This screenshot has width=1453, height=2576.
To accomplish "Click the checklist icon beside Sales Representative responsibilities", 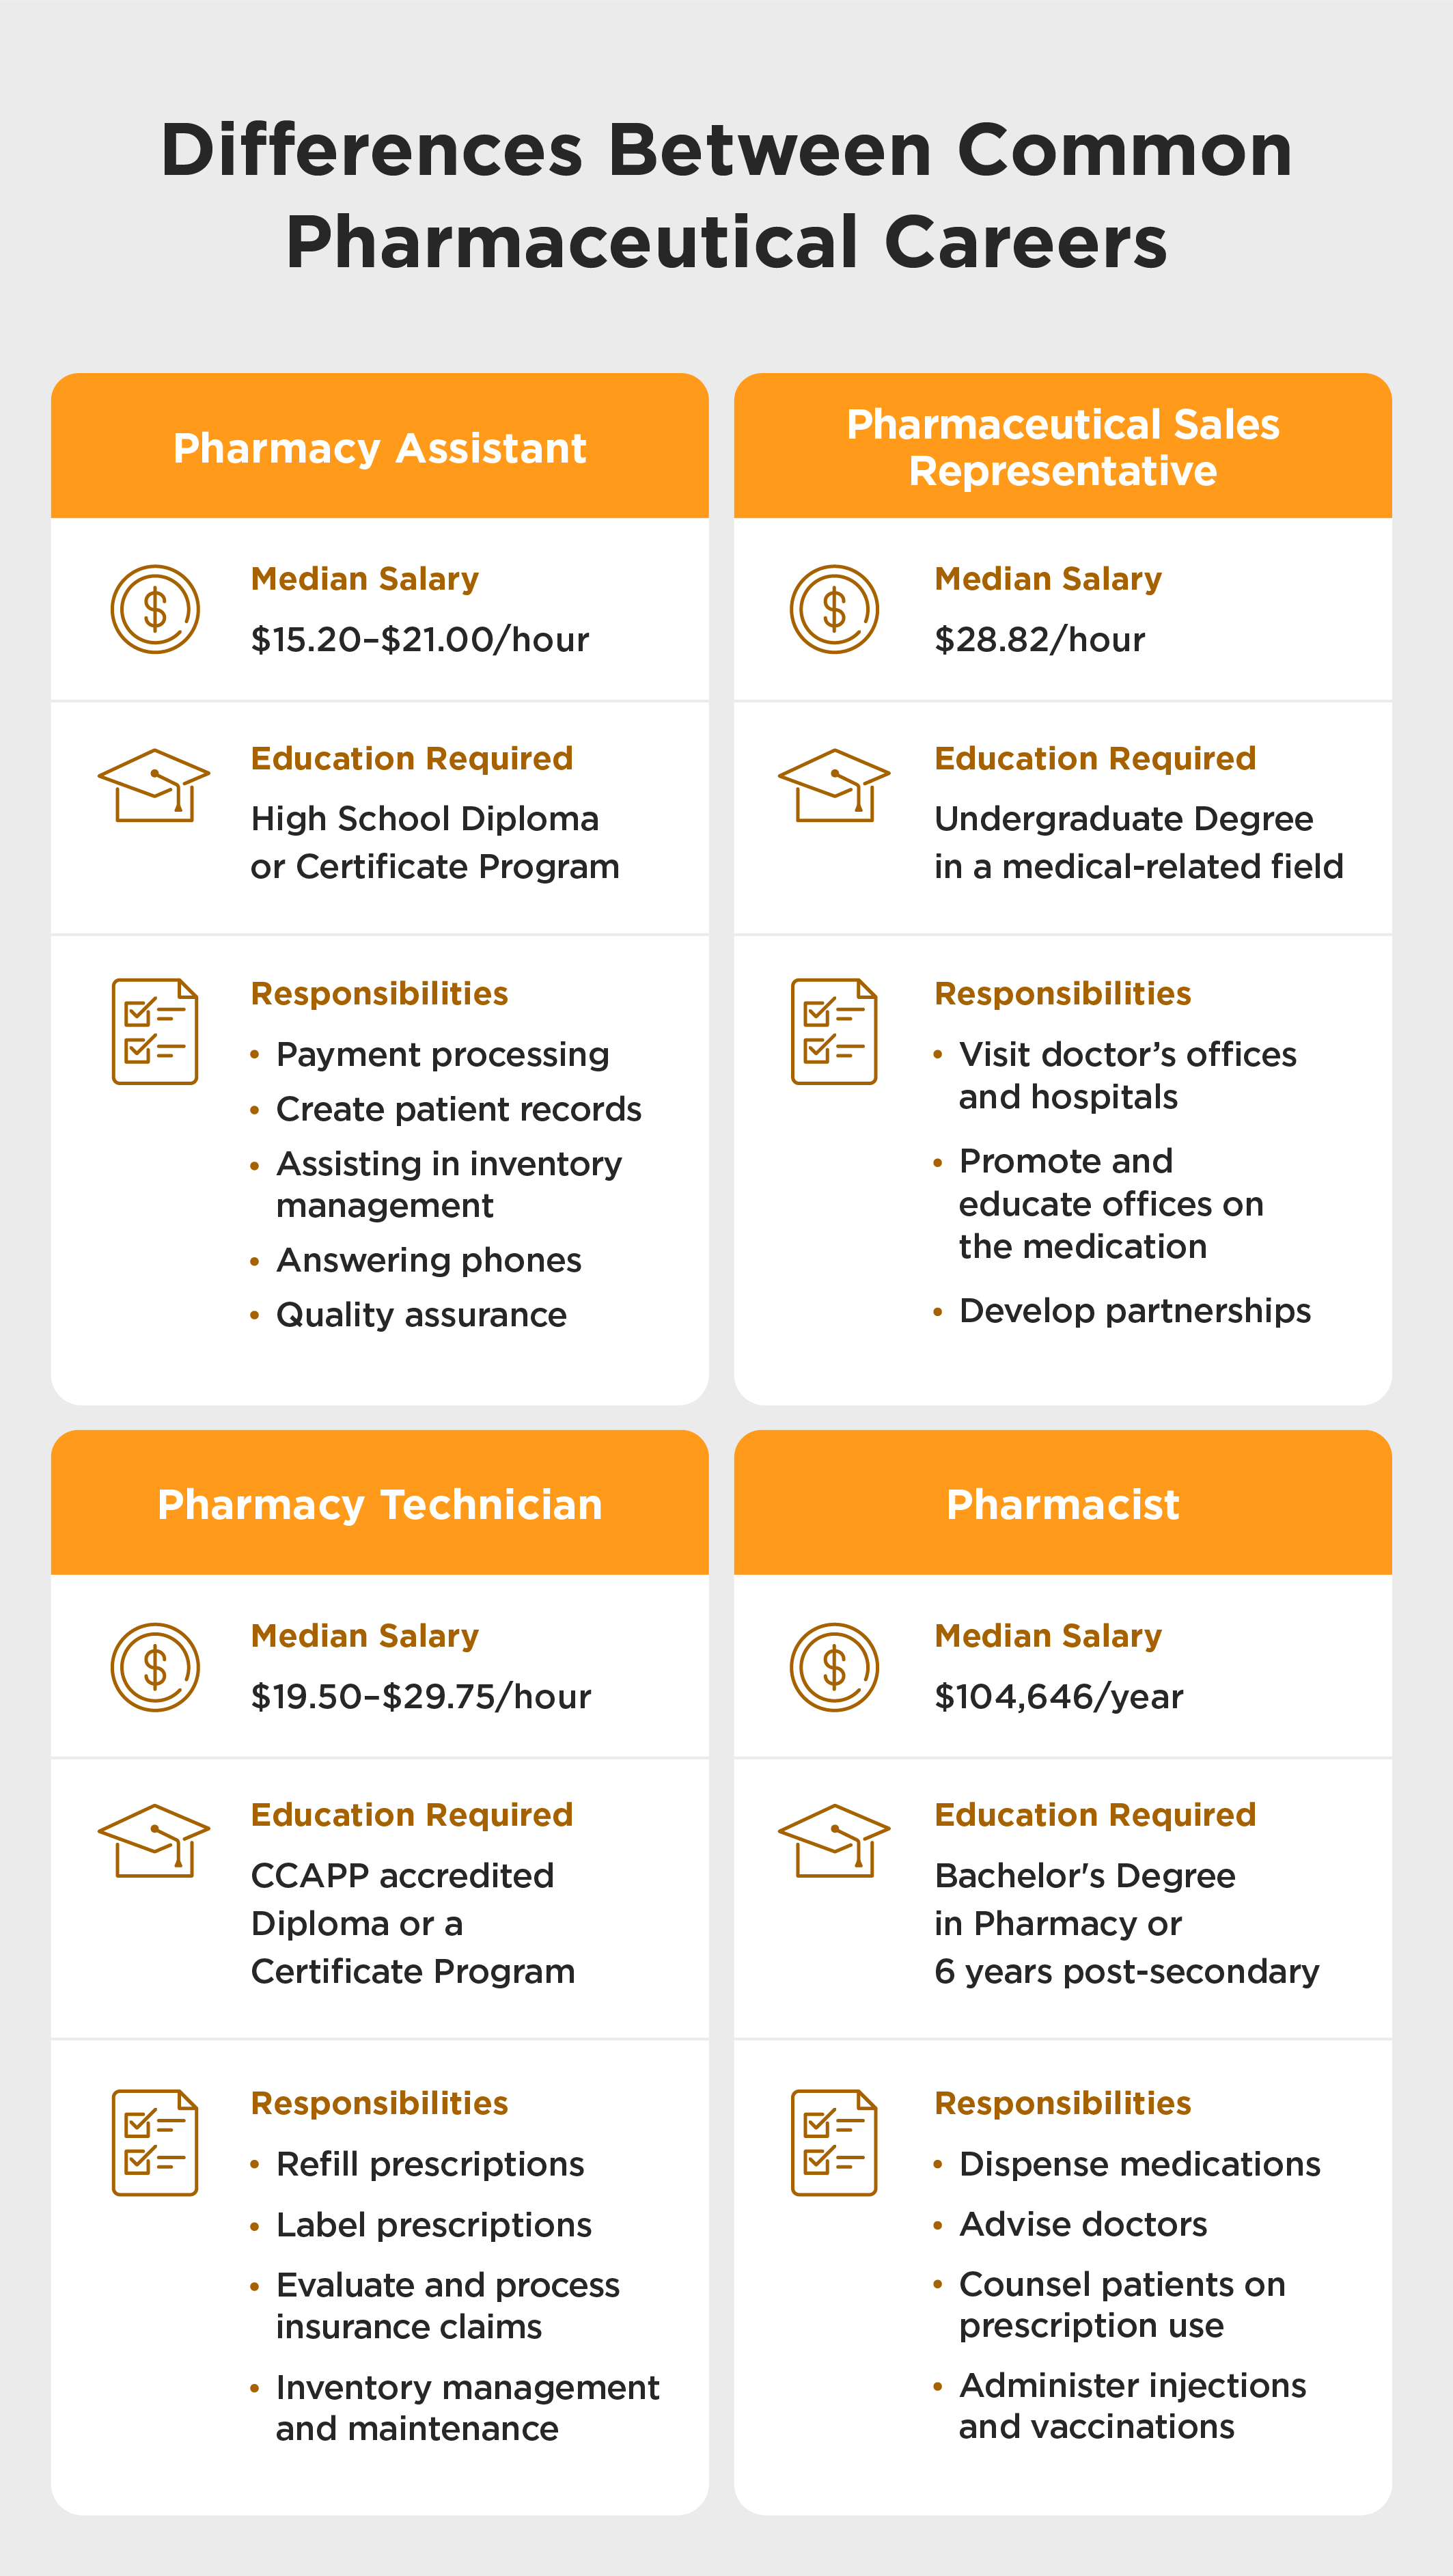I will pyautogui.click(x=834, y=1031).
